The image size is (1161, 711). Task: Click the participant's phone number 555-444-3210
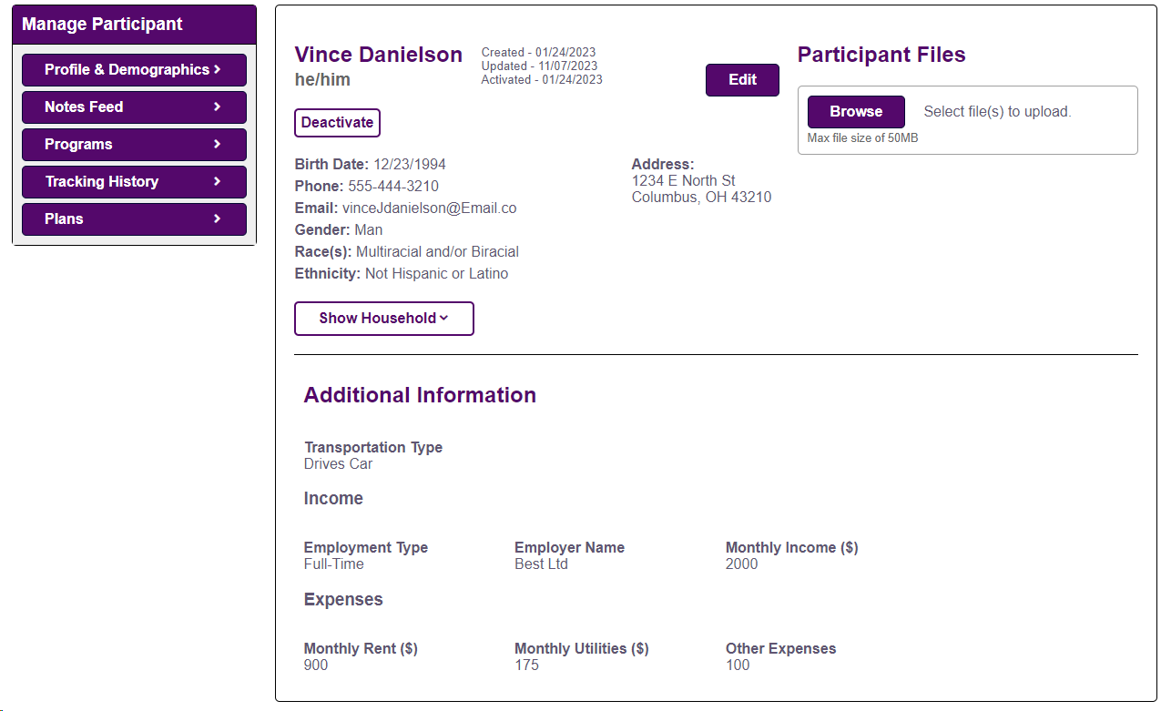pyautogui.click(x=393, y=187)
